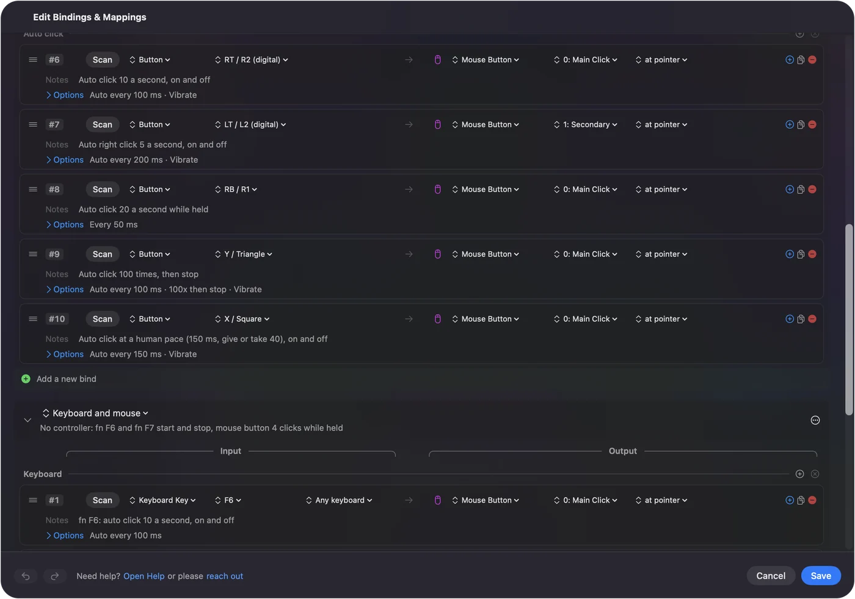Open the Any keyboard device dropdown
The height and width of the screenshot is (599, 855).
(x=339, y=500)
